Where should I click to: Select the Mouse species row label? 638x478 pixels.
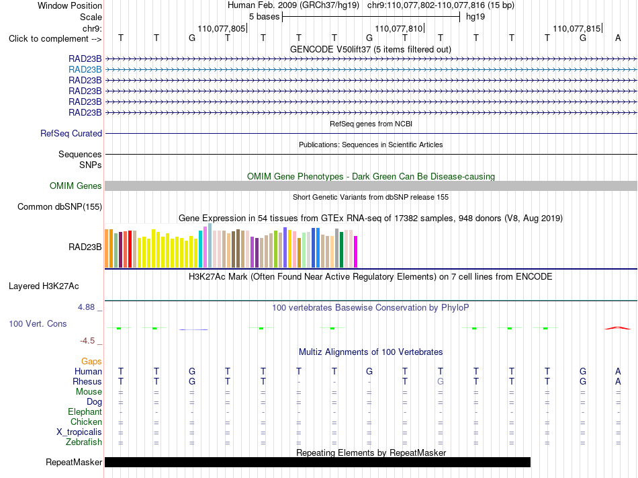[89, 392]
